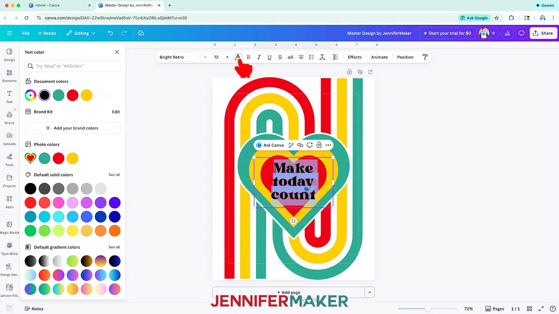Click the lock icon in floating toolbar
This screenshot has height=314, width=559.
click(x=319, y=145)
